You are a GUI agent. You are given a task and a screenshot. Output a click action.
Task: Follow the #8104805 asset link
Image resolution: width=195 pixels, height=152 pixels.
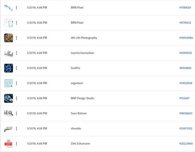185,68
